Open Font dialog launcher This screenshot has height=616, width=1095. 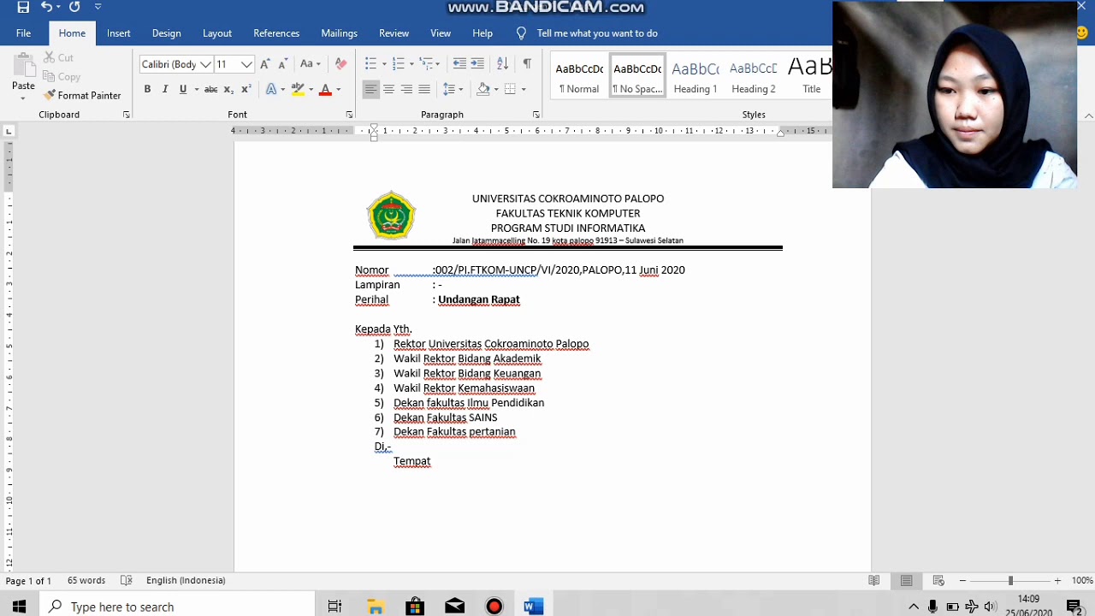point(349,115)
